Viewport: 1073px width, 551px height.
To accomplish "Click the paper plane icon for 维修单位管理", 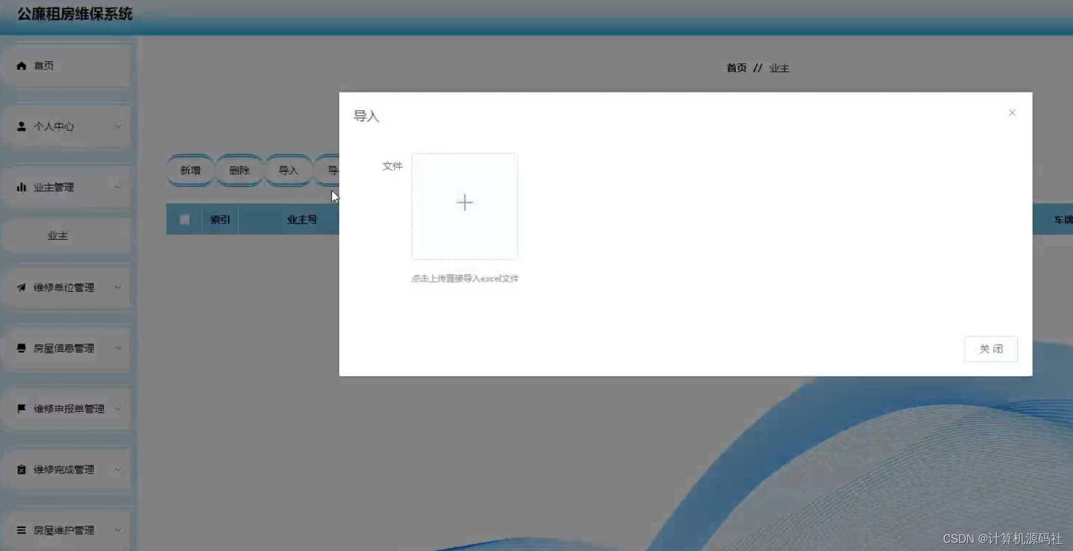I will [x=21, y=287].
